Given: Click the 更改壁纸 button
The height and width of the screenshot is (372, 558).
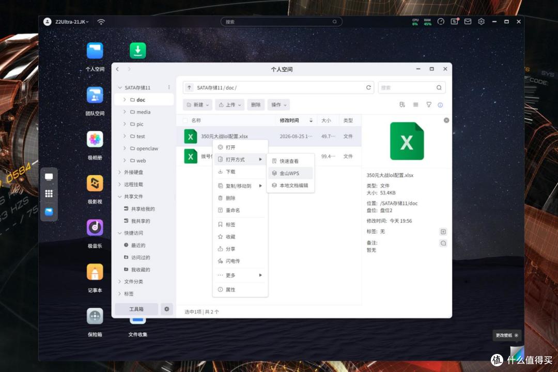Looking at the screenshot, I should pyautogui.click(x=507, y=335).
